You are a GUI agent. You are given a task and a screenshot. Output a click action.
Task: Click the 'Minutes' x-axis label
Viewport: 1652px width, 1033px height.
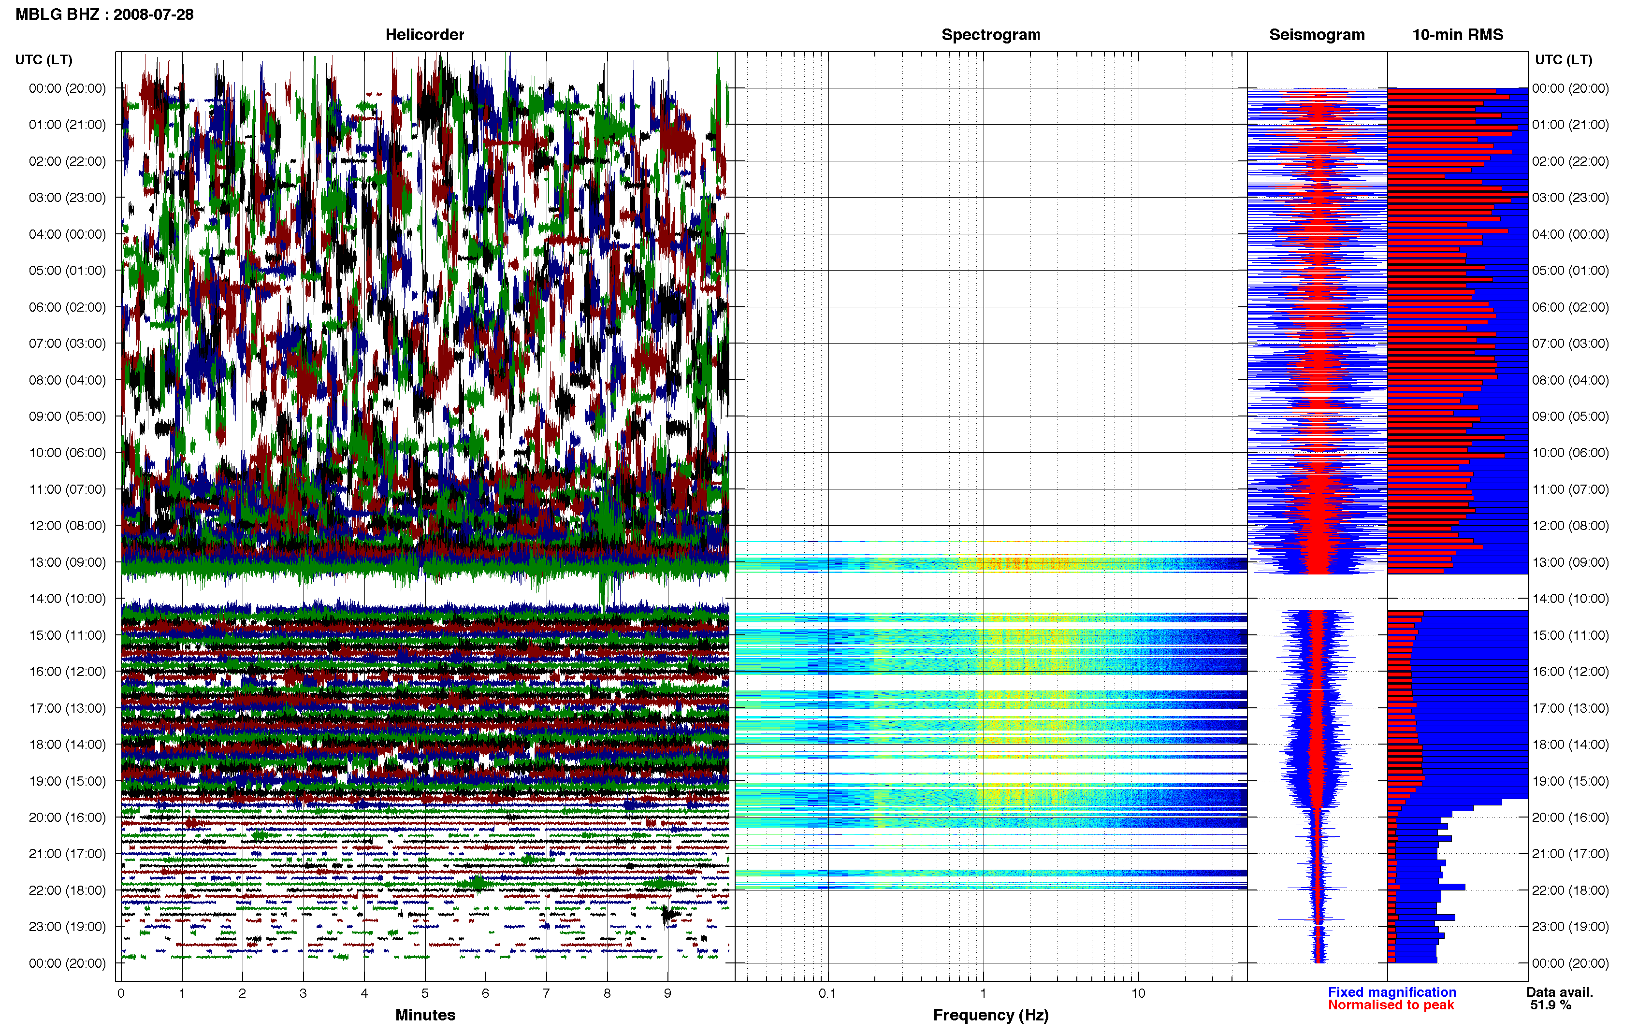coord(425,1015)
